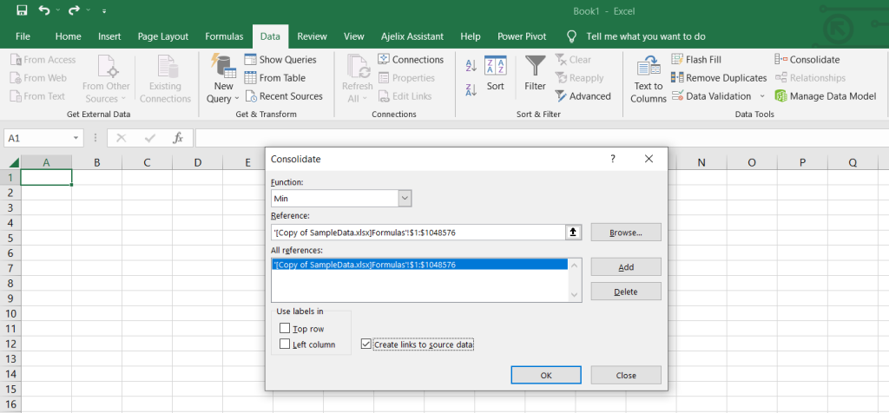Open the Page Layout tab
Image resolution: width=889 pixels, height=413 pixels.
[162, 36]
